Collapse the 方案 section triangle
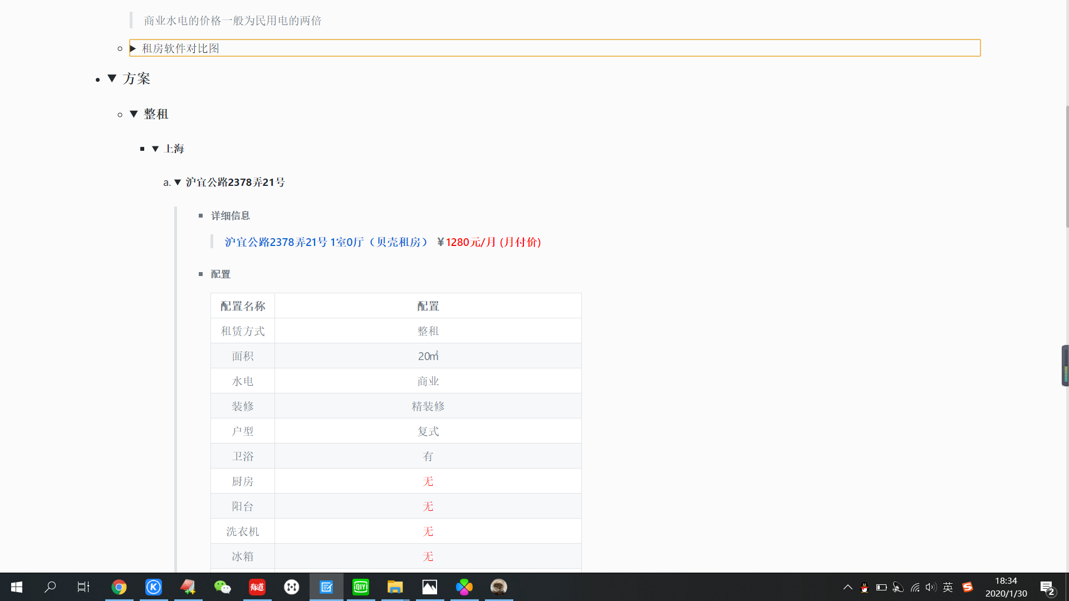 pos(112,78)
